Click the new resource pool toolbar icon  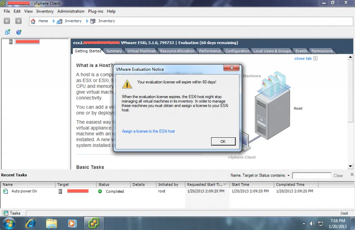pyautogui.click(x=19, y=32)
